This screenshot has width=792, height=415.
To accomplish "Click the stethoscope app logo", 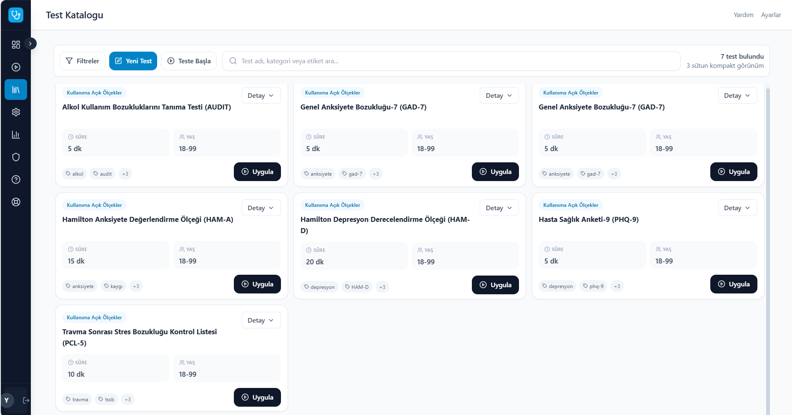I will (16, 15).
